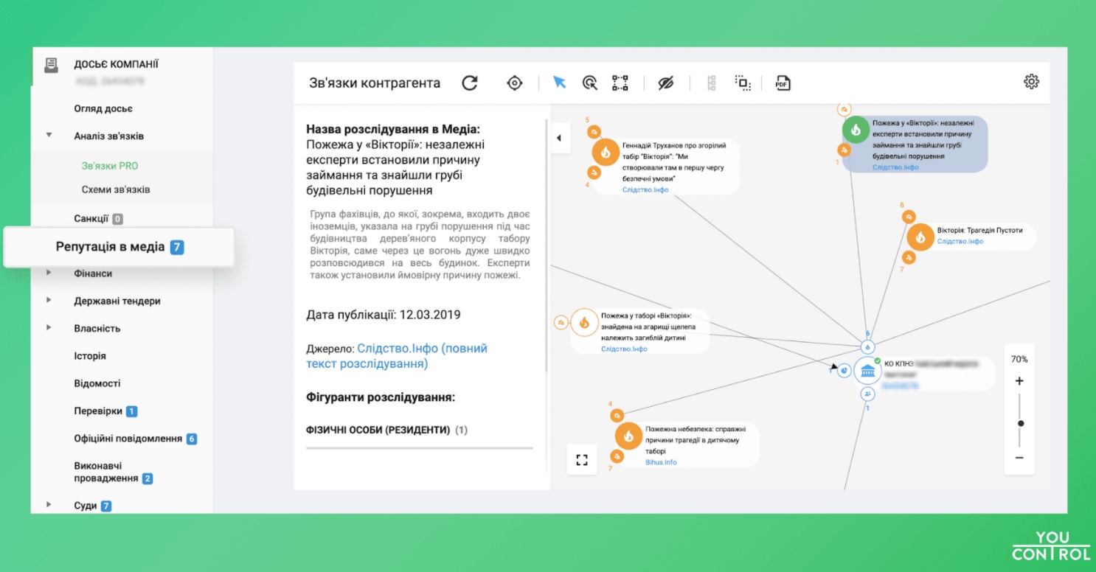Click the bank building node icon
The image size is (1096, 572).
867,370
